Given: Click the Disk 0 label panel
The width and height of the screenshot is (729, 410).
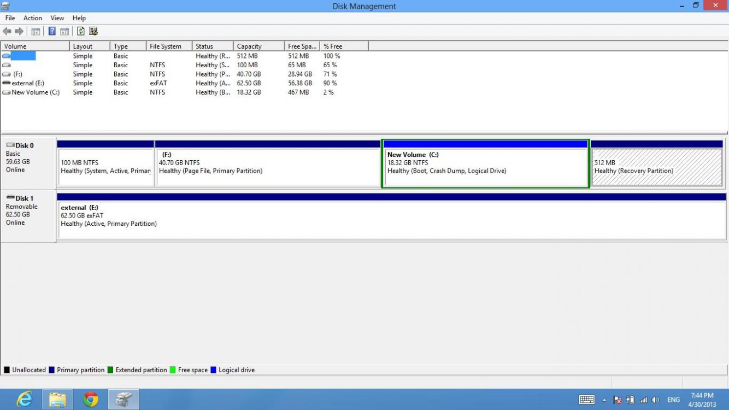Looking at the screenshot, I should click(x=28, y=162).
